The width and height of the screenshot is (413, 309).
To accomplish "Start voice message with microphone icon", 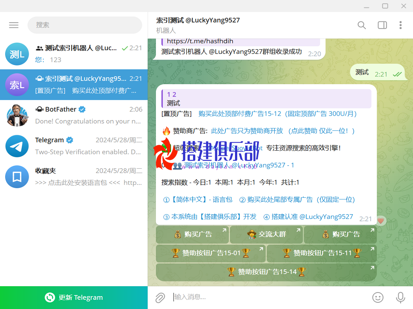I will coord(400,297).
